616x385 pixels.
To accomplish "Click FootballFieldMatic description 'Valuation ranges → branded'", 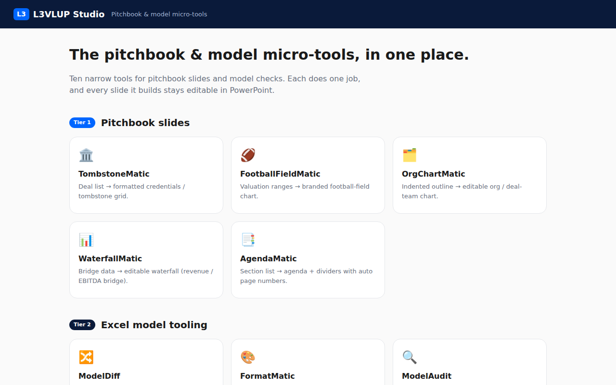I will click(305, 191).
